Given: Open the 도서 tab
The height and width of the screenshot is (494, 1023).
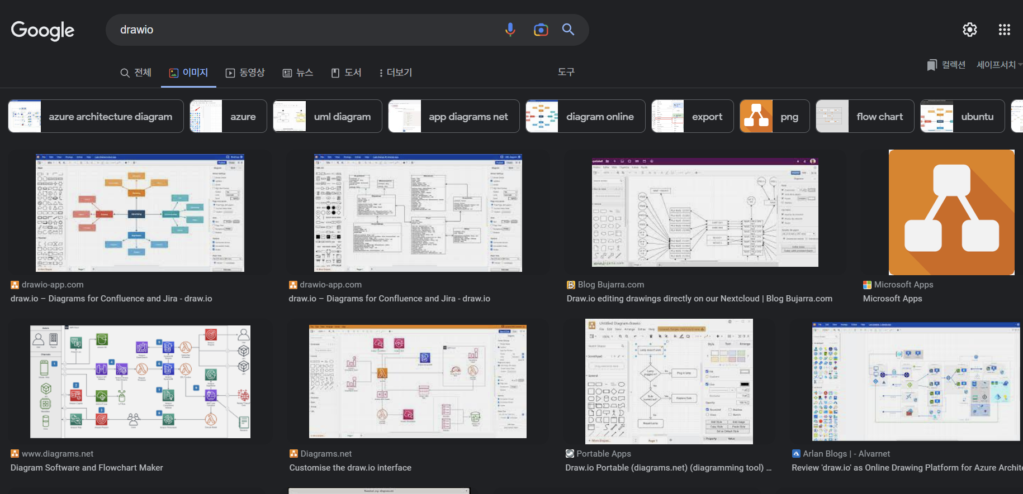Looking at the screenshot, I should click(x=346, y=73).
